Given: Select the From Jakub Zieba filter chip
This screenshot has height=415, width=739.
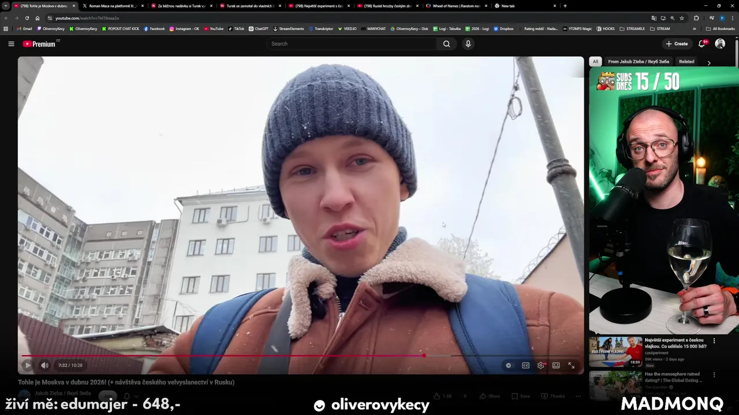Looking at the screenshot, I should [x=639, y=62].
